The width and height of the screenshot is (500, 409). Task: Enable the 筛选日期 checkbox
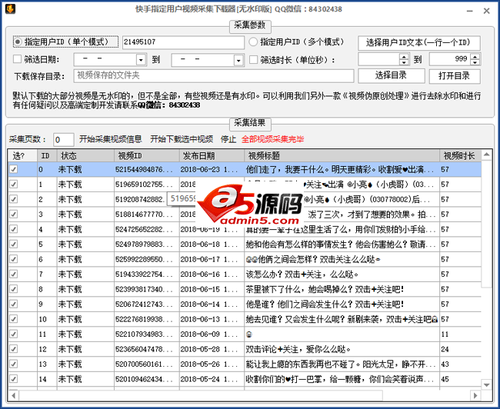[x=17, y=59]
